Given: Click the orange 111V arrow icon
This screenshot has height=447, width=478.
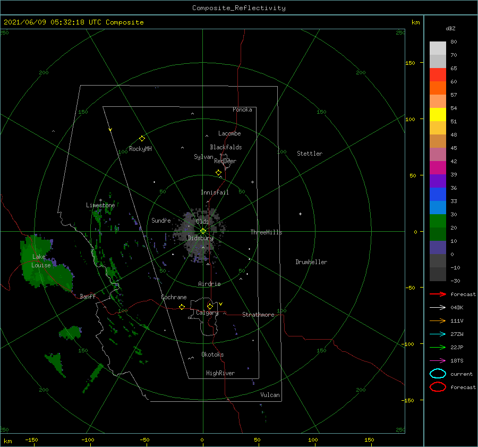Looking at the screenshot, I should pyautogui.click(x=438, y=321).
